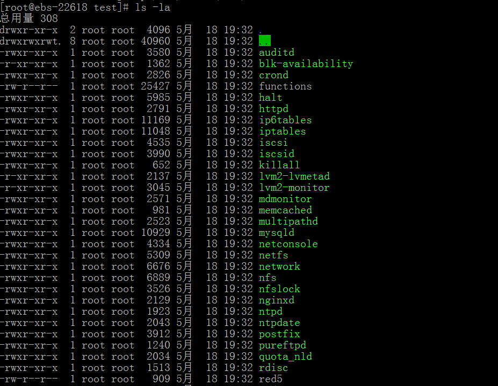Click the red5 file name
This screenshot has height=386, width=498.
pyautogui.click(x=270, y=379)
